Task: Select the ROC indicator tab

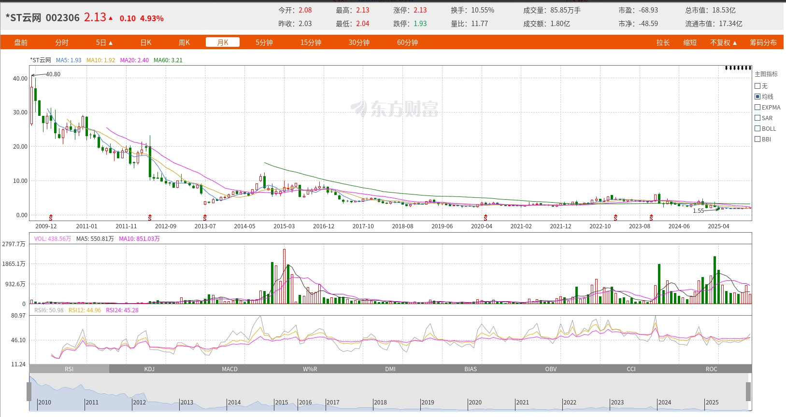Action: (712, 369)
